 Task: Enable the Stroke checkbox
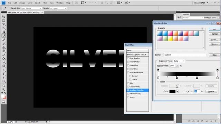pos(128,97)
